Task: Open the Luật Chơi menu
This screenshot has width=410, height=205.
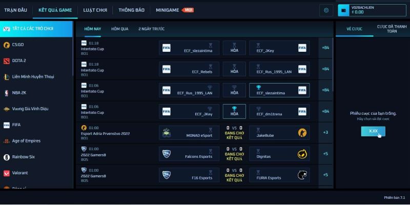Action: (x=95, y=10)
